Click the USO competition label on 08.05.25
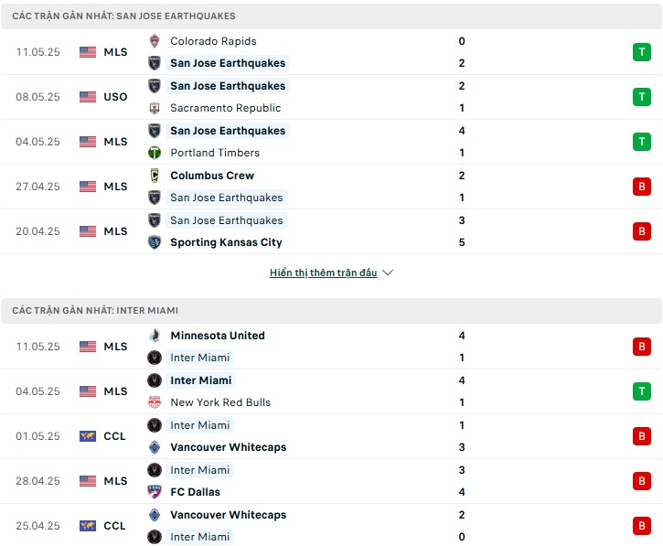This screenshot has height=546, width=663. (115, 97)
